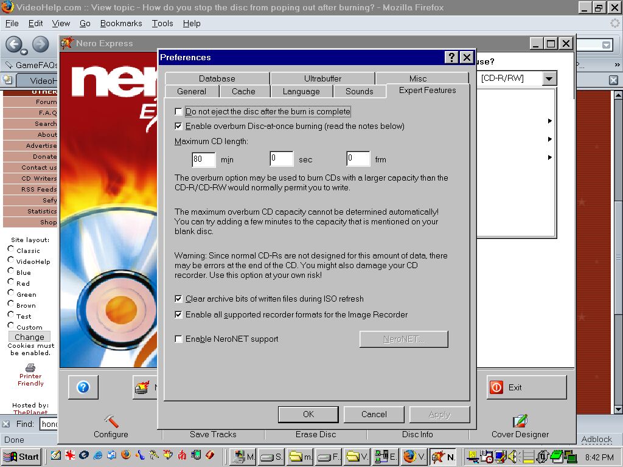
Task: Click the Firefox throbber activity icon
Action: coord(614,24)
